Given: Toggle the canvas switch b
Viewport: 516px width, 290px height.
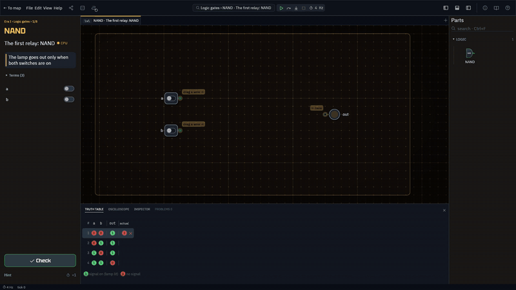Looking at the screenshot, I should (171, 131).
